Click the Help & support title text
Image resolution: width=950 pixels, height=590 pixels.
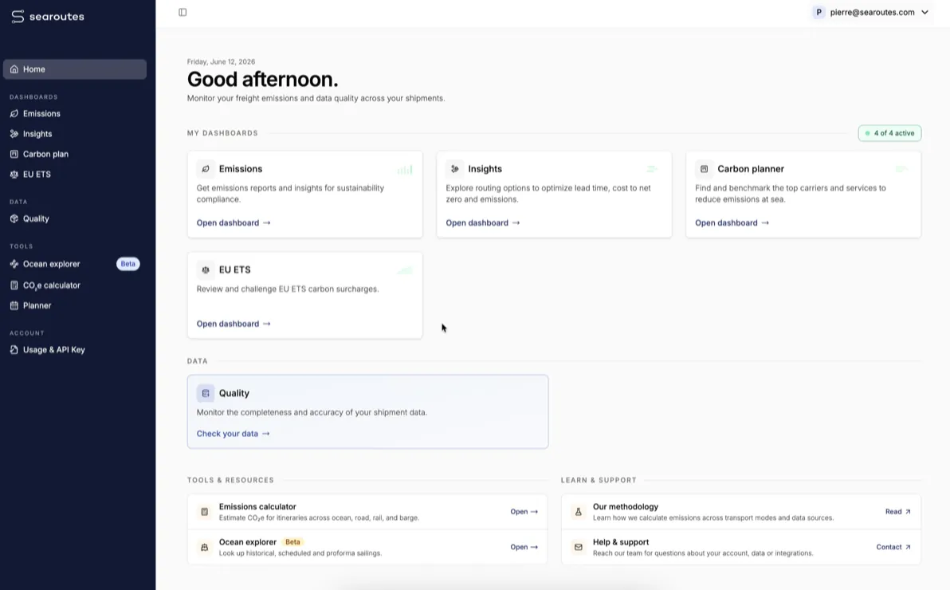tap(620, 542)
